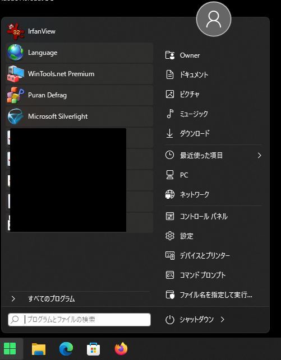Click the PC computer icon
Viewport: 281px width, 360px height.
point(170,175)
